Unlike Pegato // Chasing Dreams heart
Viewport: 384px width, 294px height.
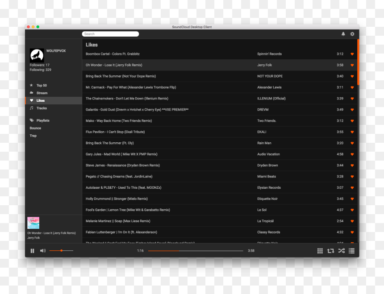[352, 177]
